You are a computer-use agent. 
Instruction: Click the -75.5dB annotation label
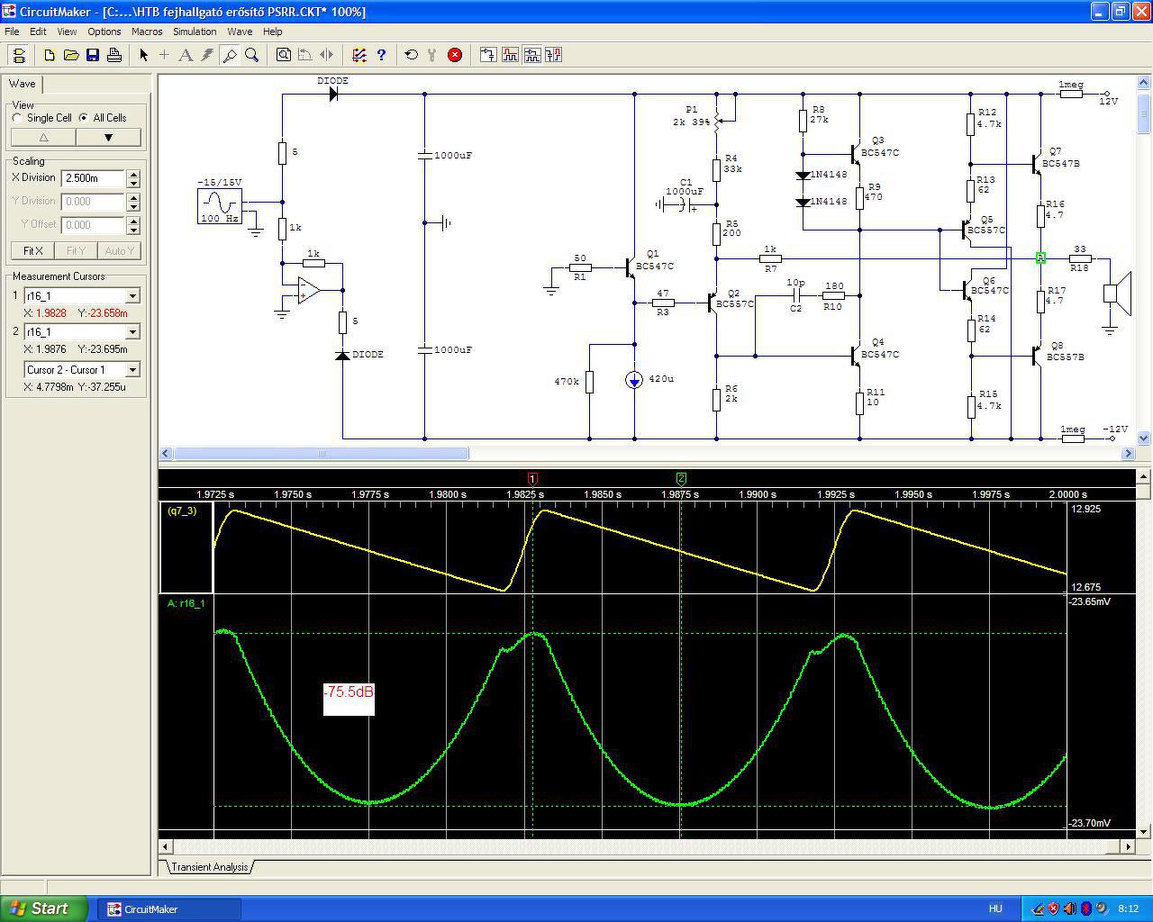click(x=349, y=693)
